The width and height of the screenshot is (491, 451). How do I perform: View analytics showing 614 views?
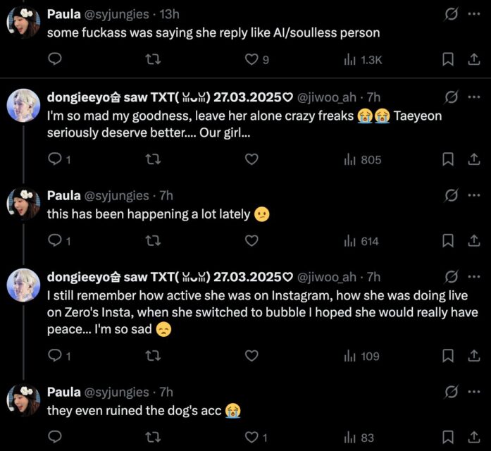pyautogui.click(x=361, y=241)
